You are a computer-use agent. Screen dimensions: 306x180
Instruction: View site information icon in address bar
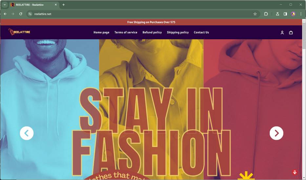pos(30,14)
